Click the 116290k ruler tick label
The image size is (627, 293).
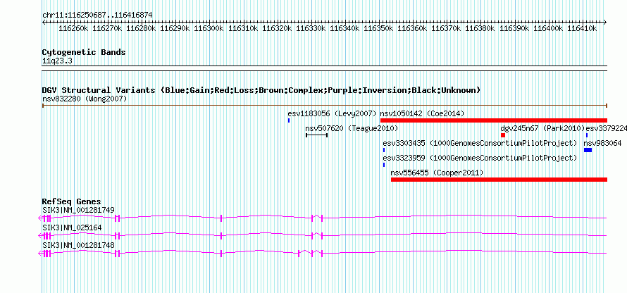(x=175, y=28)
